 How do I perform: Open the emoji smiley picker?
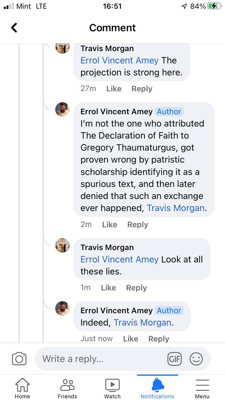pos(196,359)
